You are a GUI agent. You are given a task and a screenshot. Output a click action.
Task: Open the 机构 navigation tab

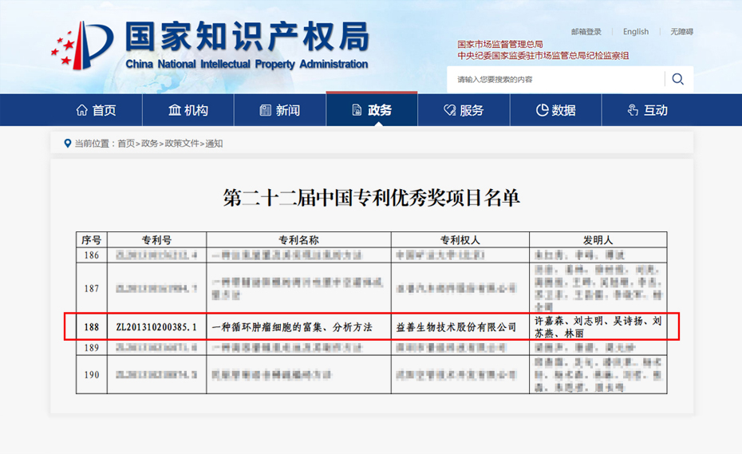point(188,110)
